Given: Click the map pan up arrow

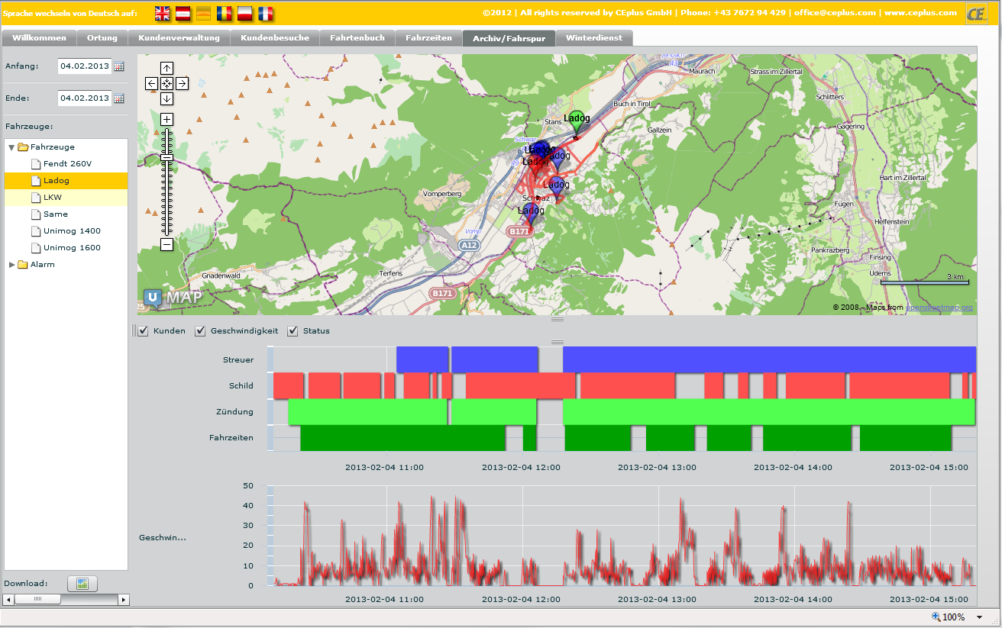Looking at the screenshot, I should pyautogui.click(x=166, y=68).
